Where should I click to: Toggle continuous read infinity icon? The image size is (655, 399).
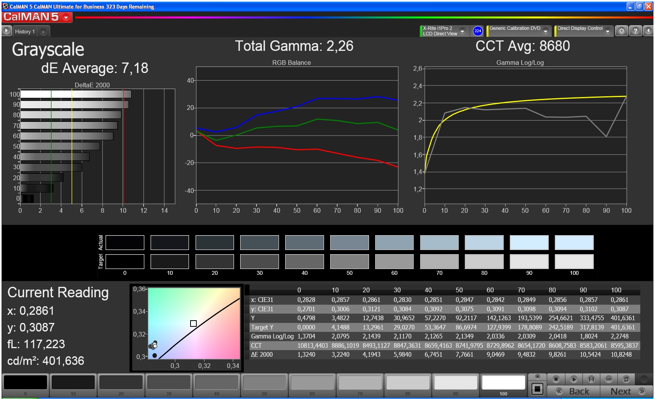point(608,379)
